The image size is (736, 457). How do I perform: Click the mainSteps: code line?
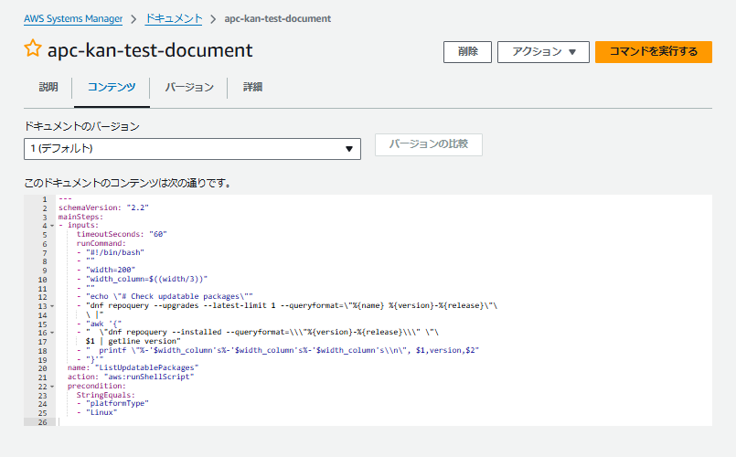[x=80, y=217]
